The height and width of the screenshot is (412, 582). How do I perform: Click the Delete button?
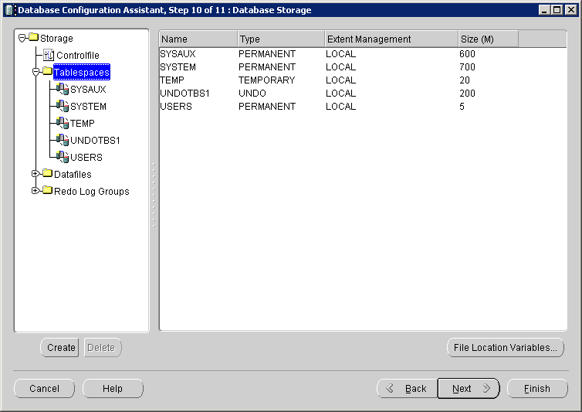[x=103, y=347]
